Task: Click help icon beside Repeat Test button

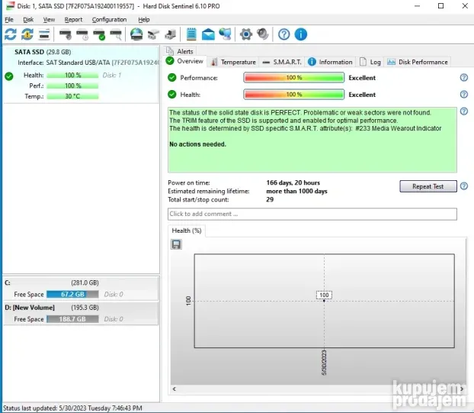Action: [463, 186]
